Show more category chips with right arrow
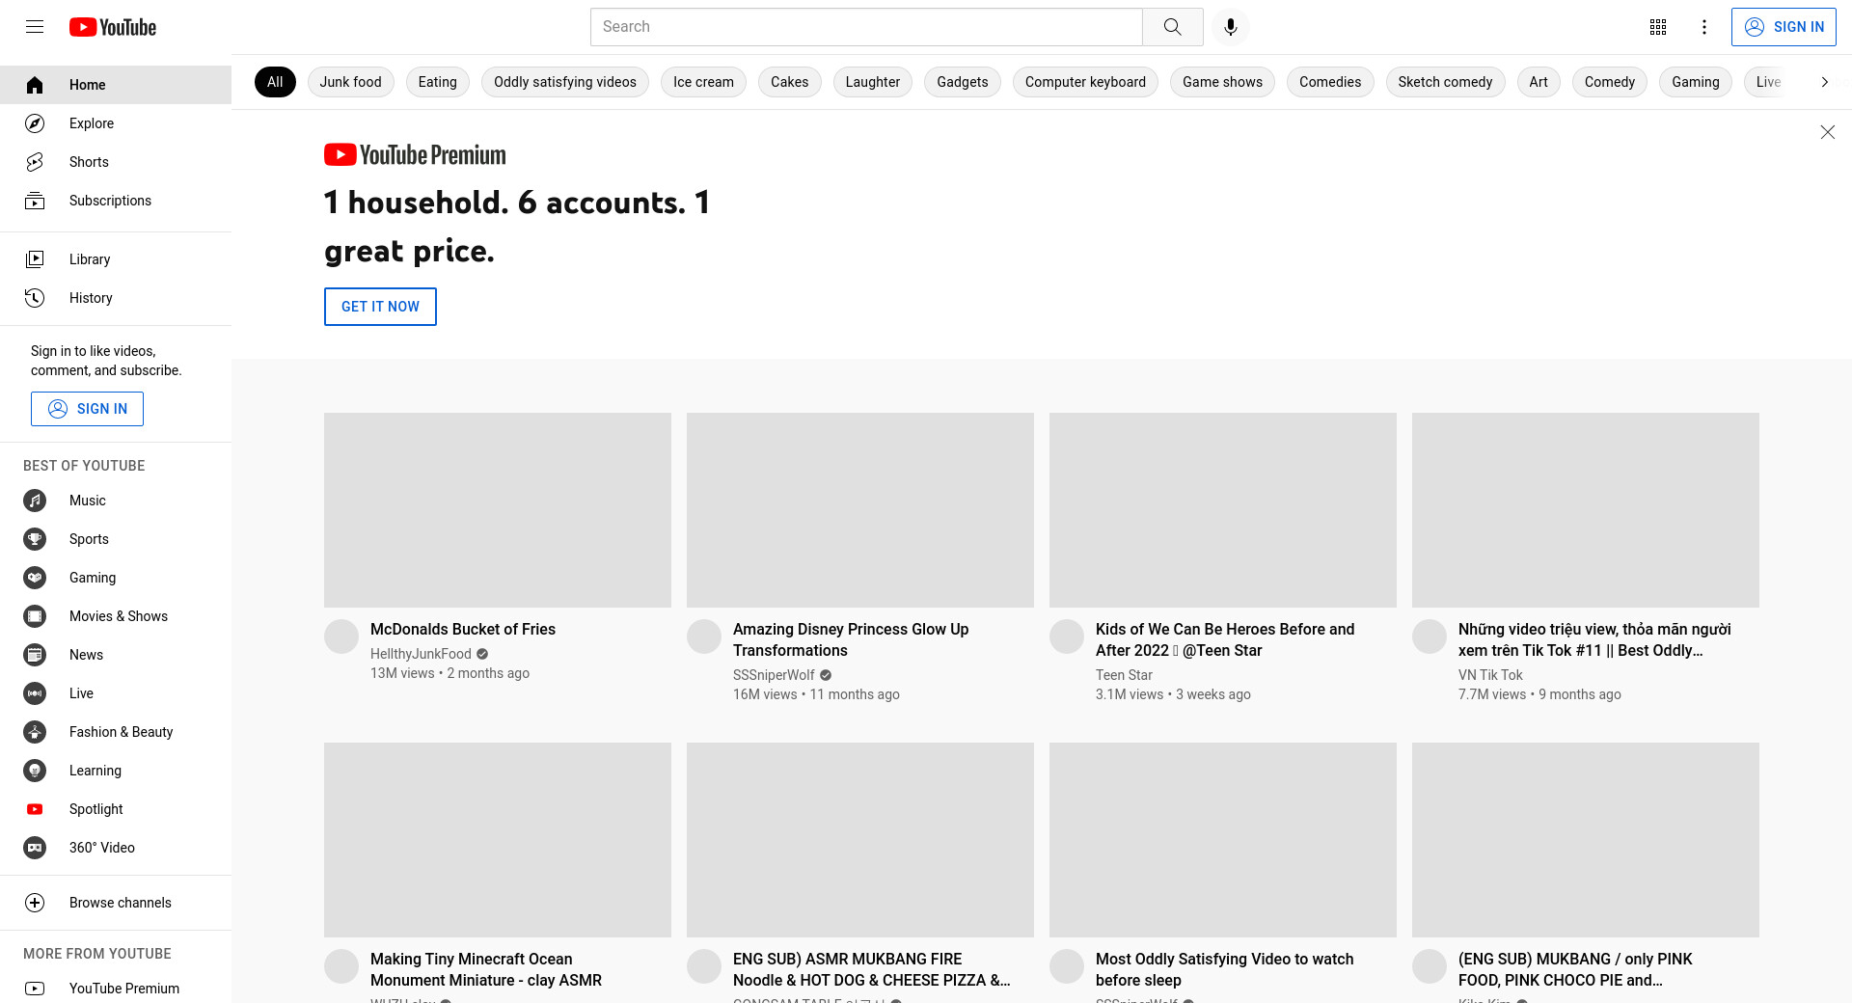 click(x=1824, y=82)
